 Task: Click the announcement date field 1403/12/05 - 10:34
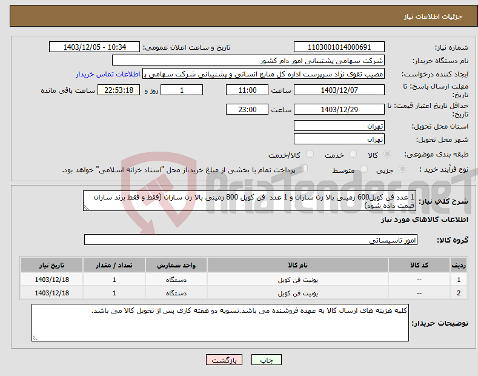95,47
